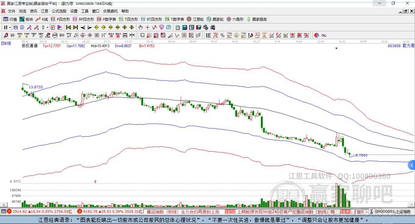Screen dimensions: 415x224
Task: Open the 江恩 menu
Action: tap(45, 11)
